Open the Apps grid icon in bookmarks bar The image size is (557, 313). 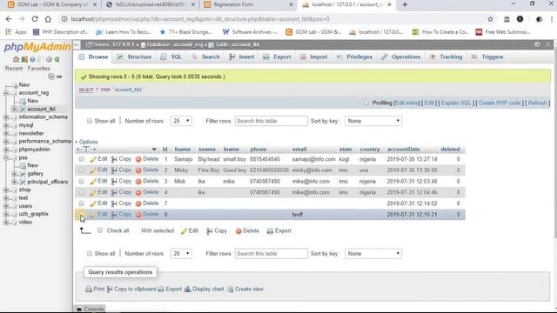[x=9, y=32]
